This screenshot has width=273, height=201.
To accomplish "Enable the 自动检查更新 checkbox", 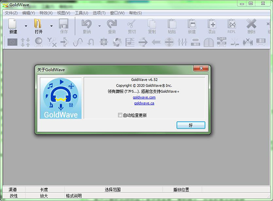I will point(120,115).
